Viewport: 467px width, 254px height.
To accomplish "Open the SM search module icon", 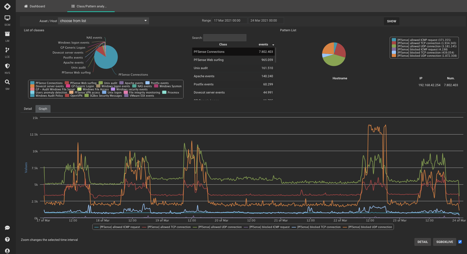I will (7, 82).
